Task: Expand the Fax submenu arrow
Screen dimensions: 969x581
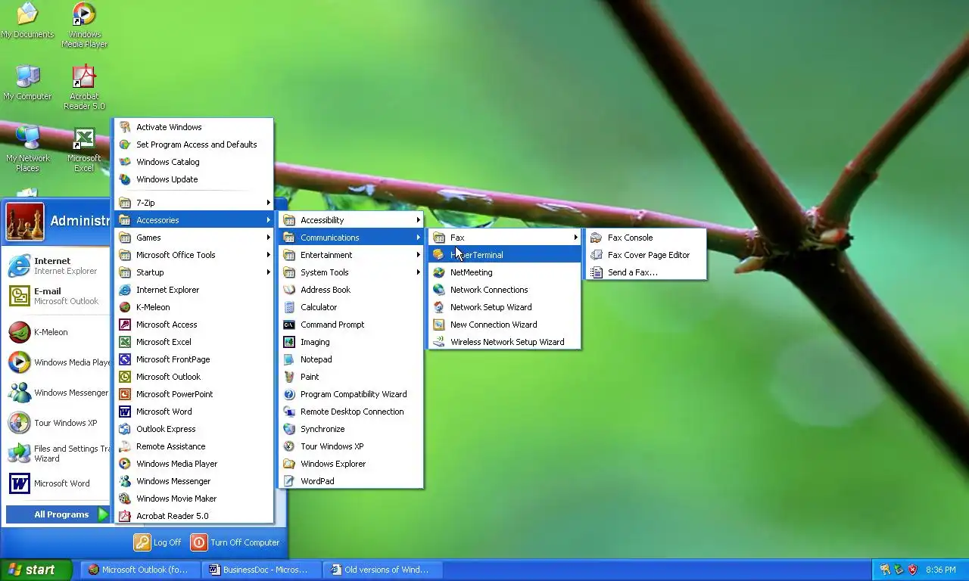Action: 575,238
